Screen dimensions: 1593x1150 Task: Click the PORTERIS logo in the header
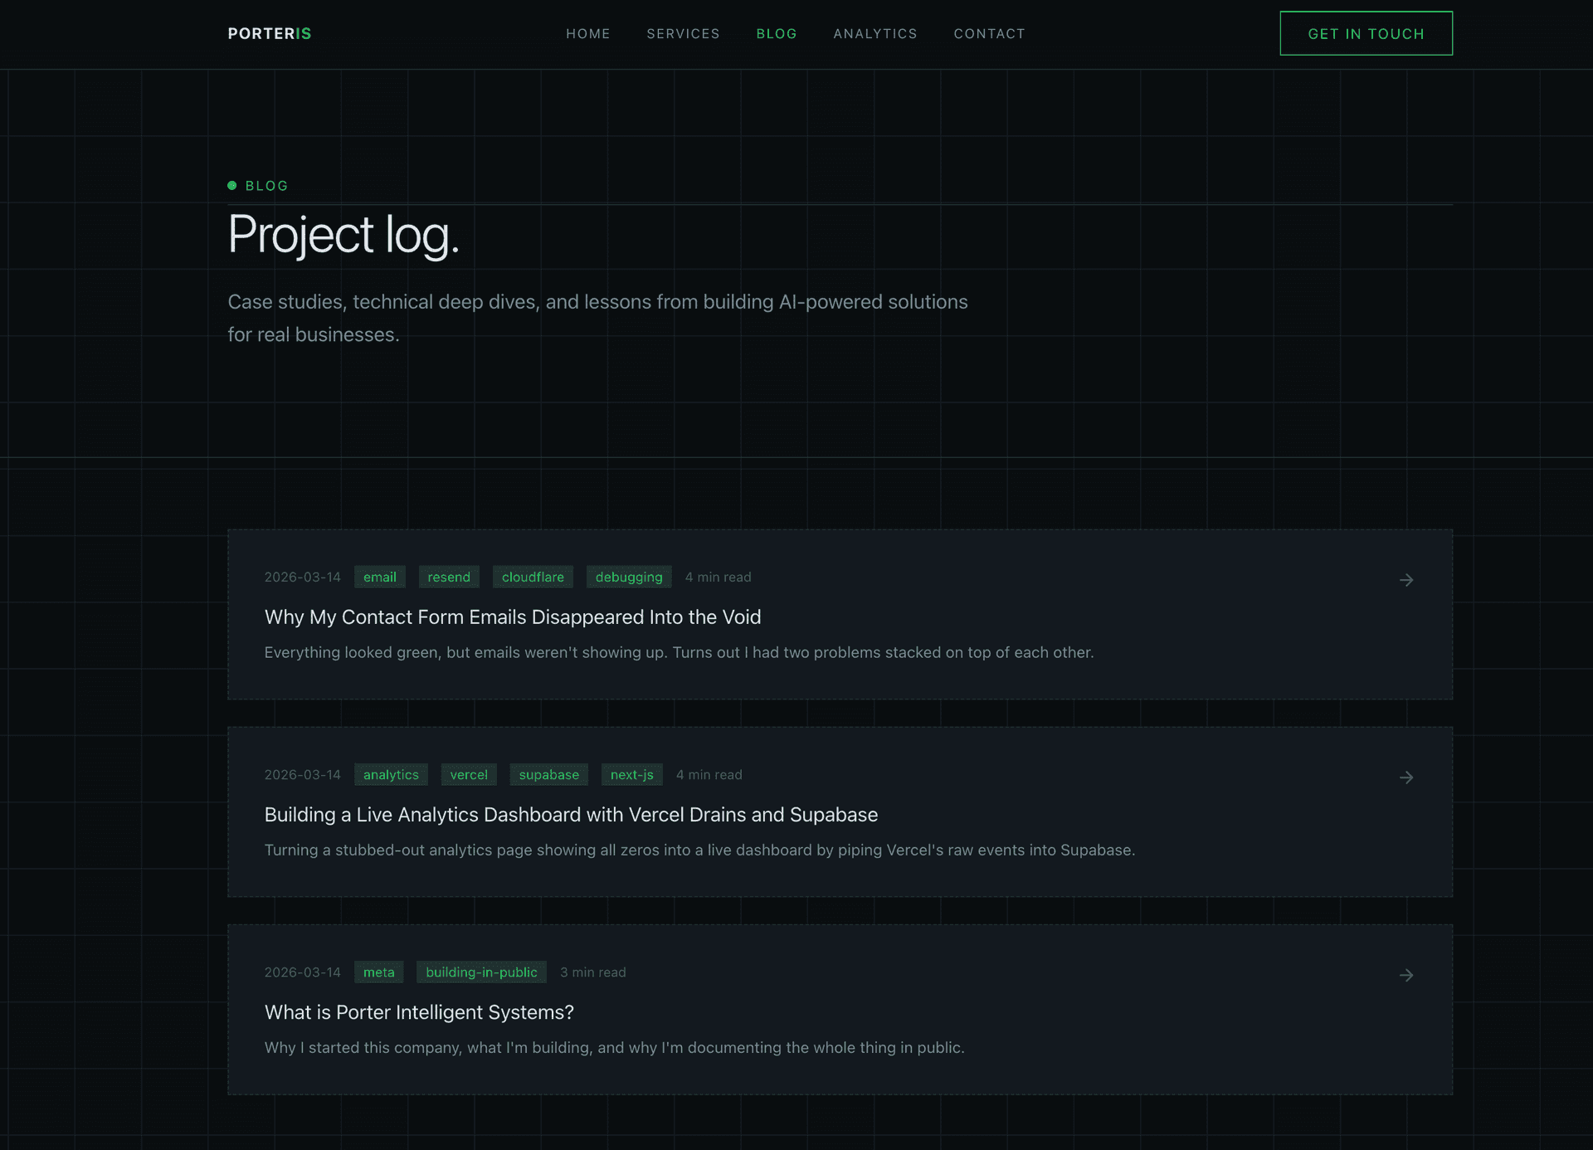pos(269,33)
